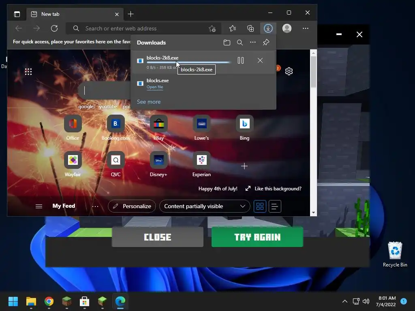Click the youtube search suggestion
The height and width of the screenshot is (311, 415).
[x=108, y=107]
